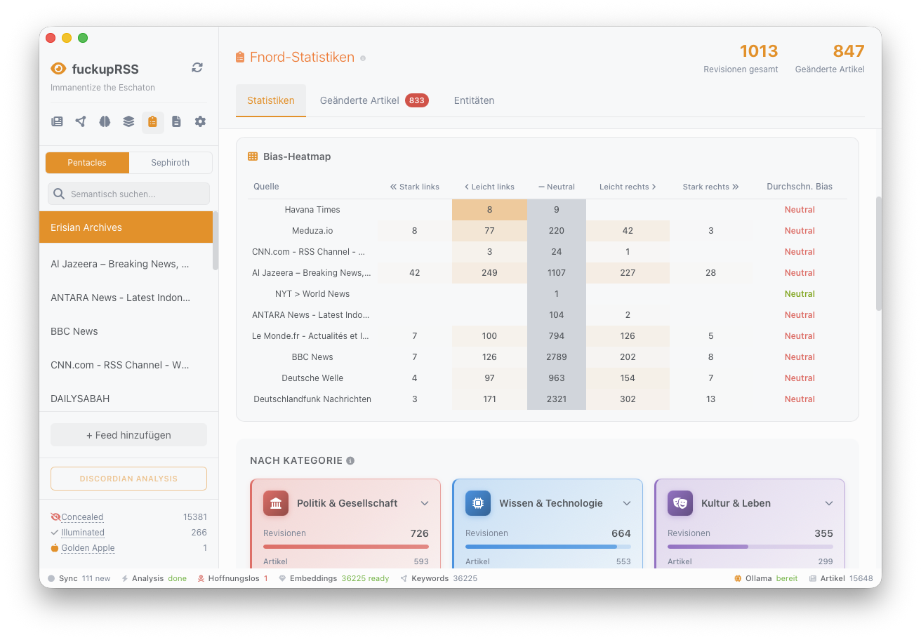Expand the Kultur & Leben card chevron

pos(829,503)
